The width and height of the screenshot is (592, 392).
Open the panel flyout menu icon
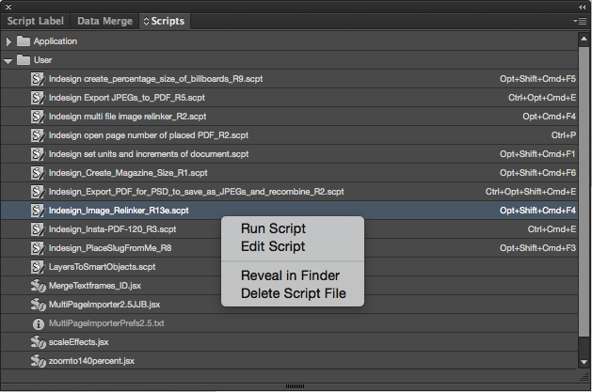click(580, 21)
